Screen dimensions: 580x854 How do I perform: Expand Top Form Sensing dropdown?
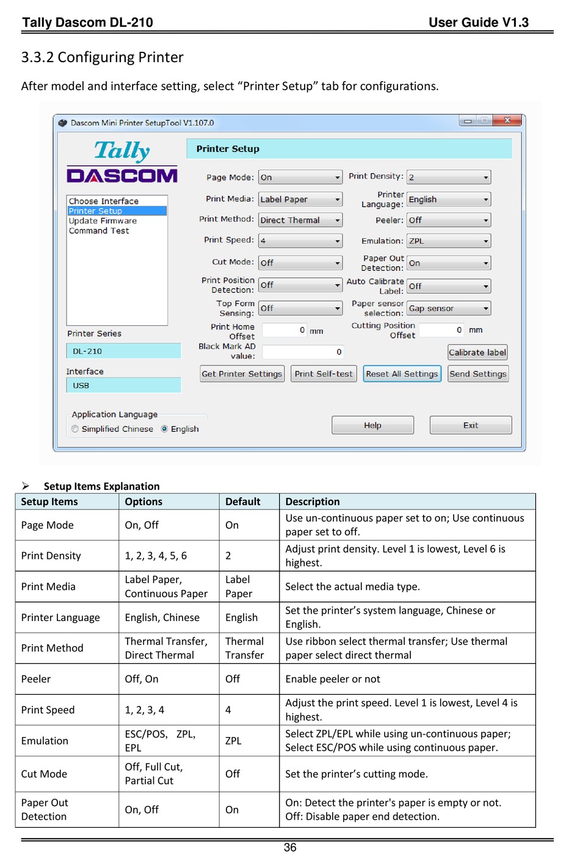[x=300, y=308]
